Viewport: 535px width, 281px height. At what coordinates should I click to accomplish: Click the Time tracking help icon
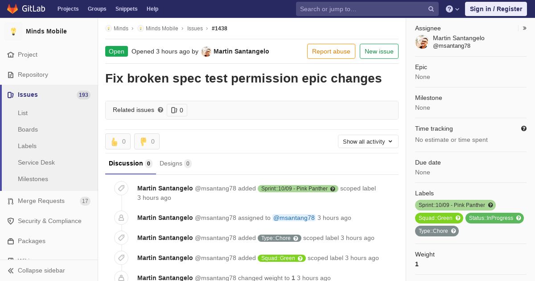click(524, 128)
